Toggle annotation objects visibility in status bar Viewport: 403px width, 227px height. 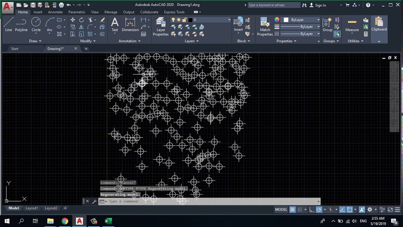pos(362,209)
